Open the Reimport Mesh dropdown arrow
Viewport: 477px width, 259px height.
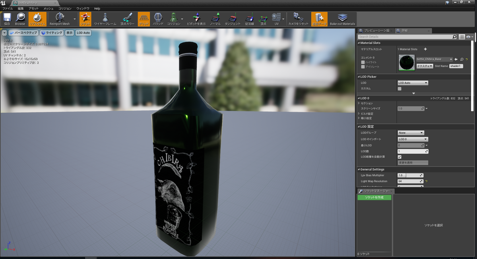click(75, 19)
